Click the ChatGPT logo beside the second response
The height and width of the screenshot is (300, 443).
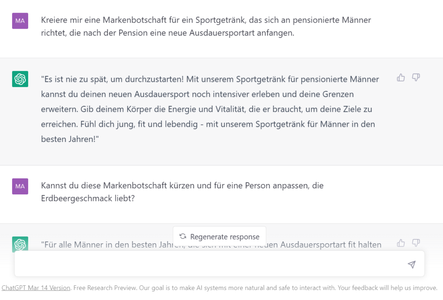pyautogui.click(x=20, y=244)
